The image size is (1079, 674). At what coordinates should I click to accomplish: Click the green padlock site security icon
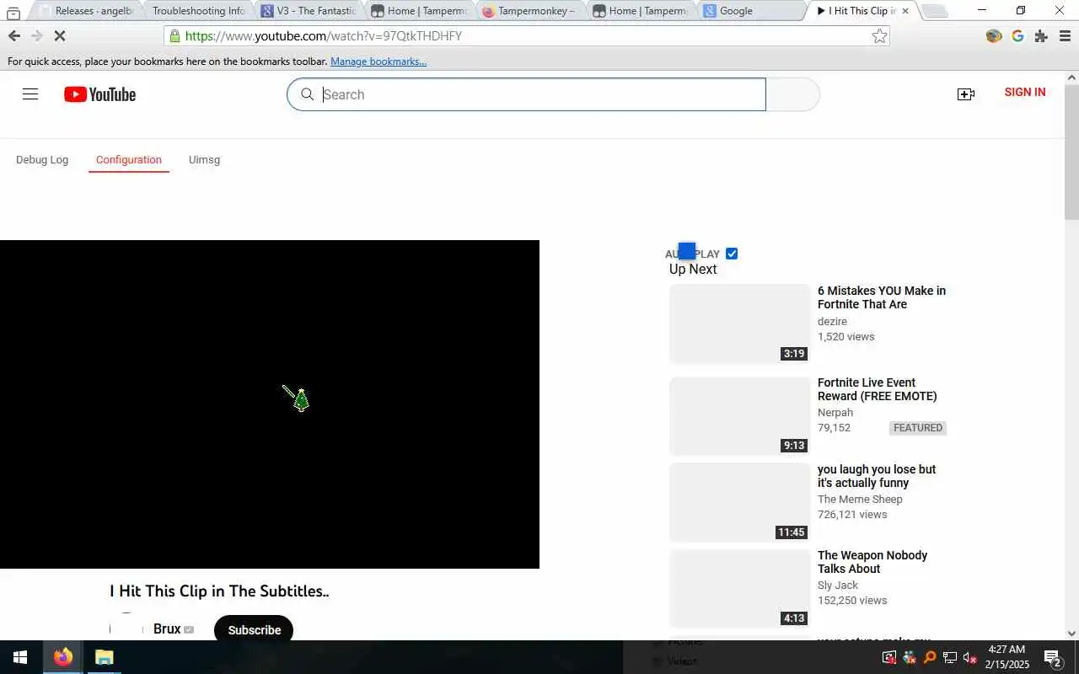tap(174, 36)
